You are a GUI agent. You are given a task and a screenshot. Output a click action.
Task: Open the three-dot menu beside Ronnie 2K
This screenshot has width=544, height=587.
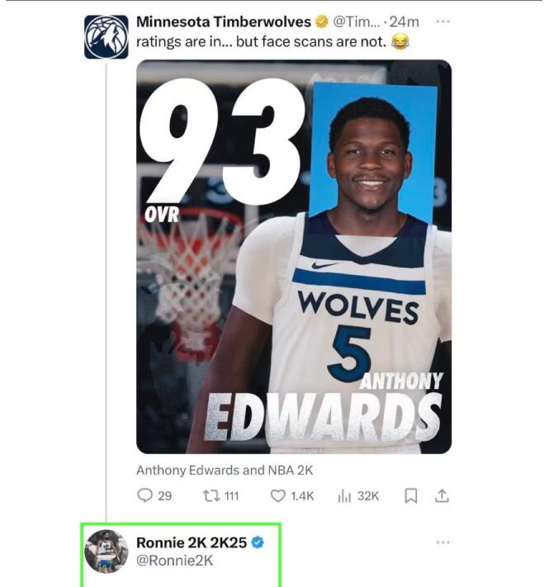pos(443,542)
